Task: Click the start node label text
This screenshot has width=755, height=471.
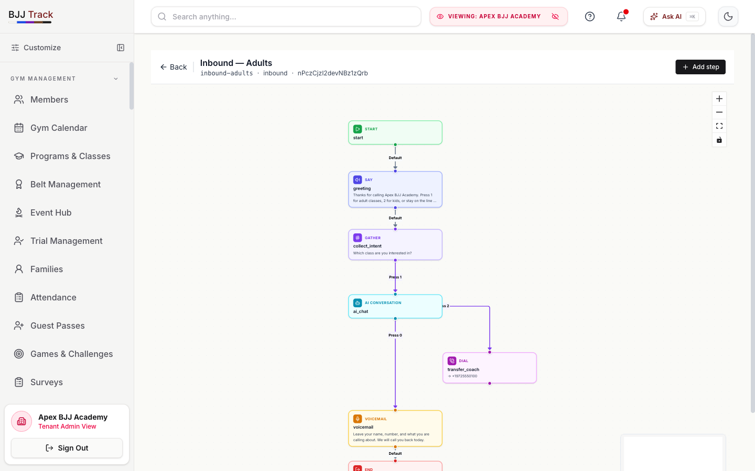Action: pos(358,138)
